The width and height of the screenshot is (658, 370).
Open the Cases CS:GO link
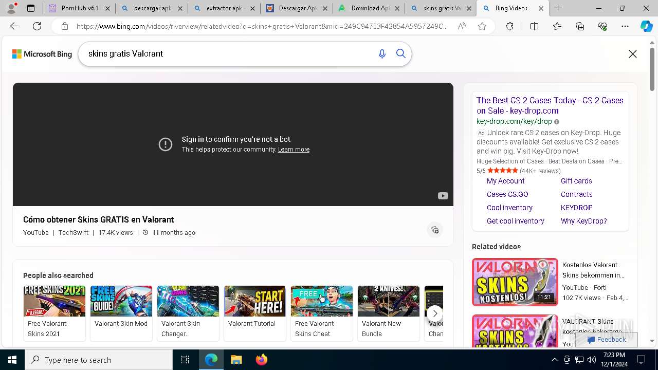pos(507,194)
